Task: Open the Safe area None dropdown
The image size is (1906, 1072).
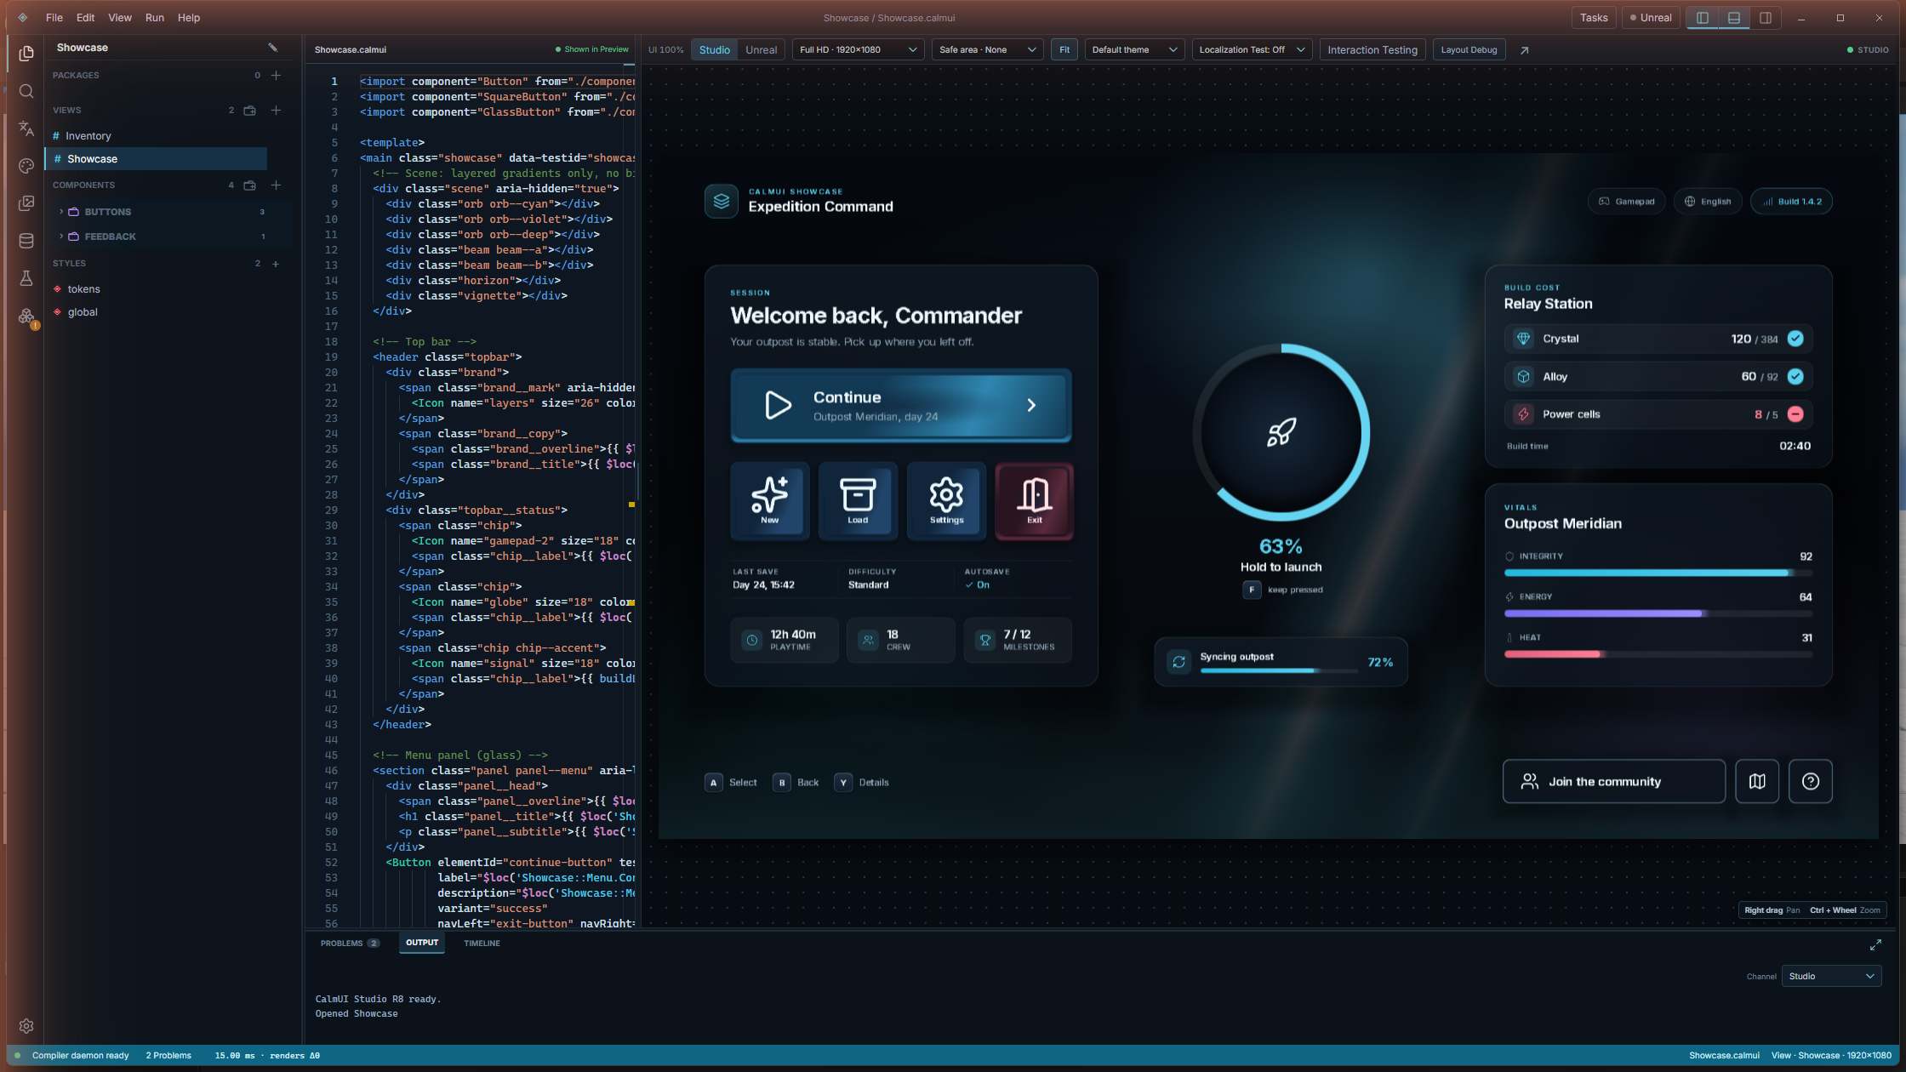Action: [987, 50]
